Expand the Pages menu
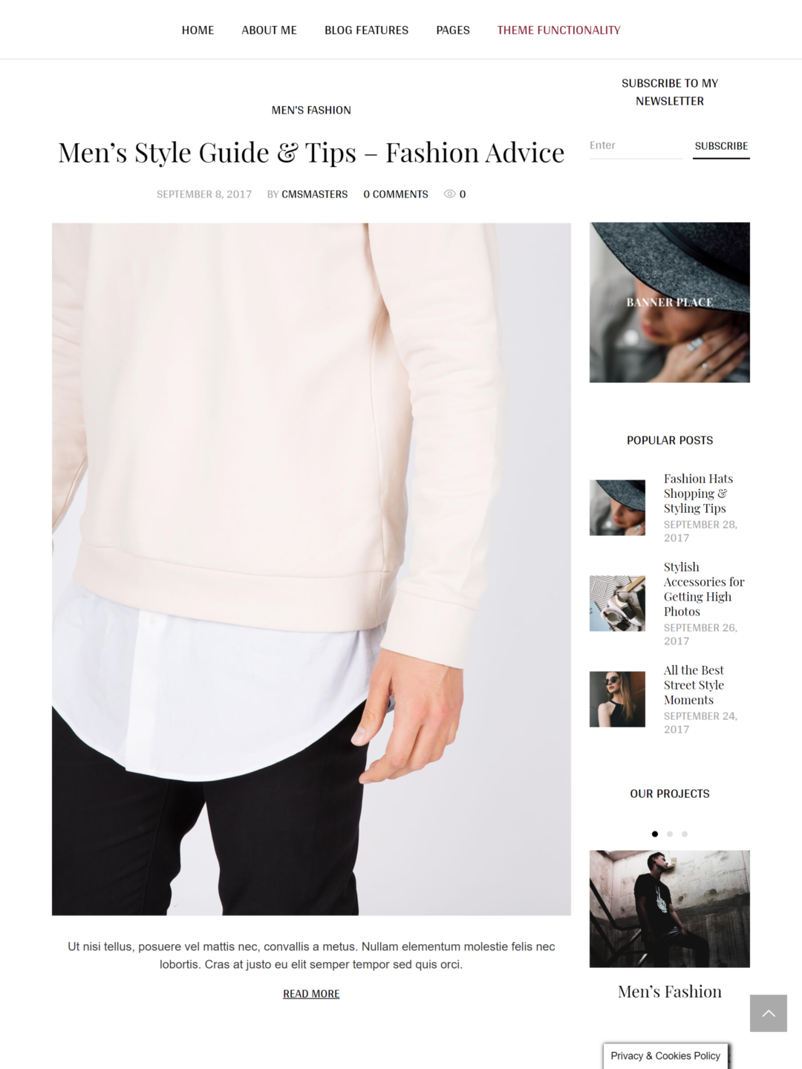The image size is (802, 1069). click(x=453, y=30)
